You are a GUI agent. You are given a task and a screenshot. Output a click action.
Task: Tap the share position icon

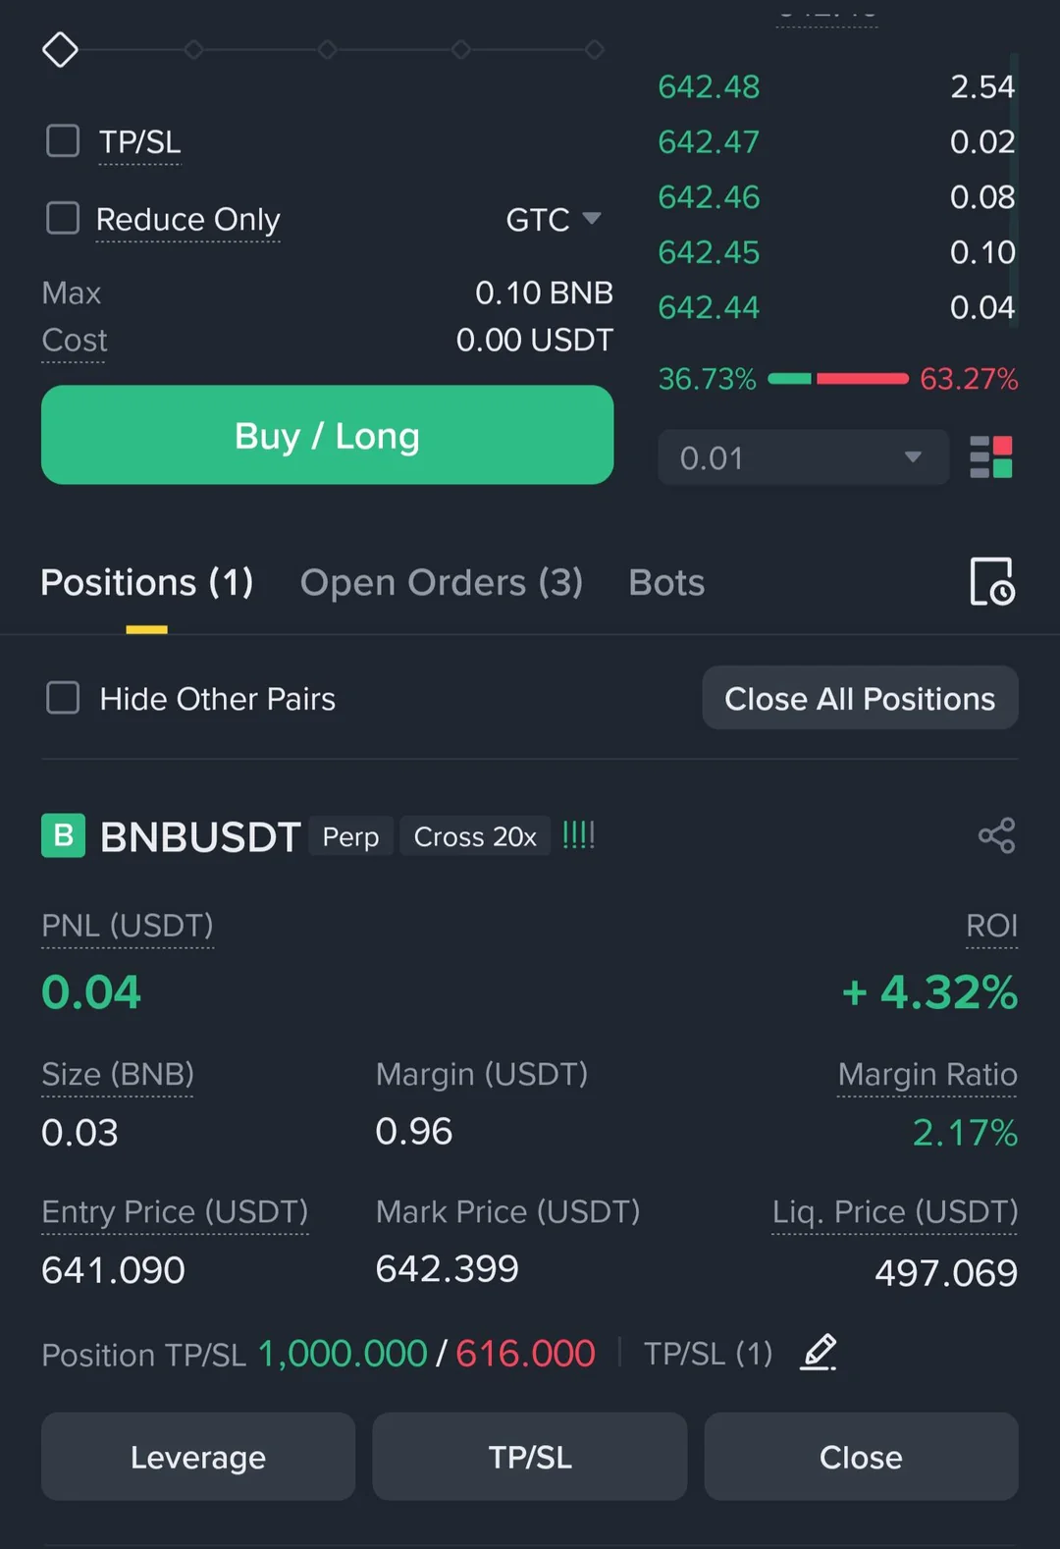[996, 836]
